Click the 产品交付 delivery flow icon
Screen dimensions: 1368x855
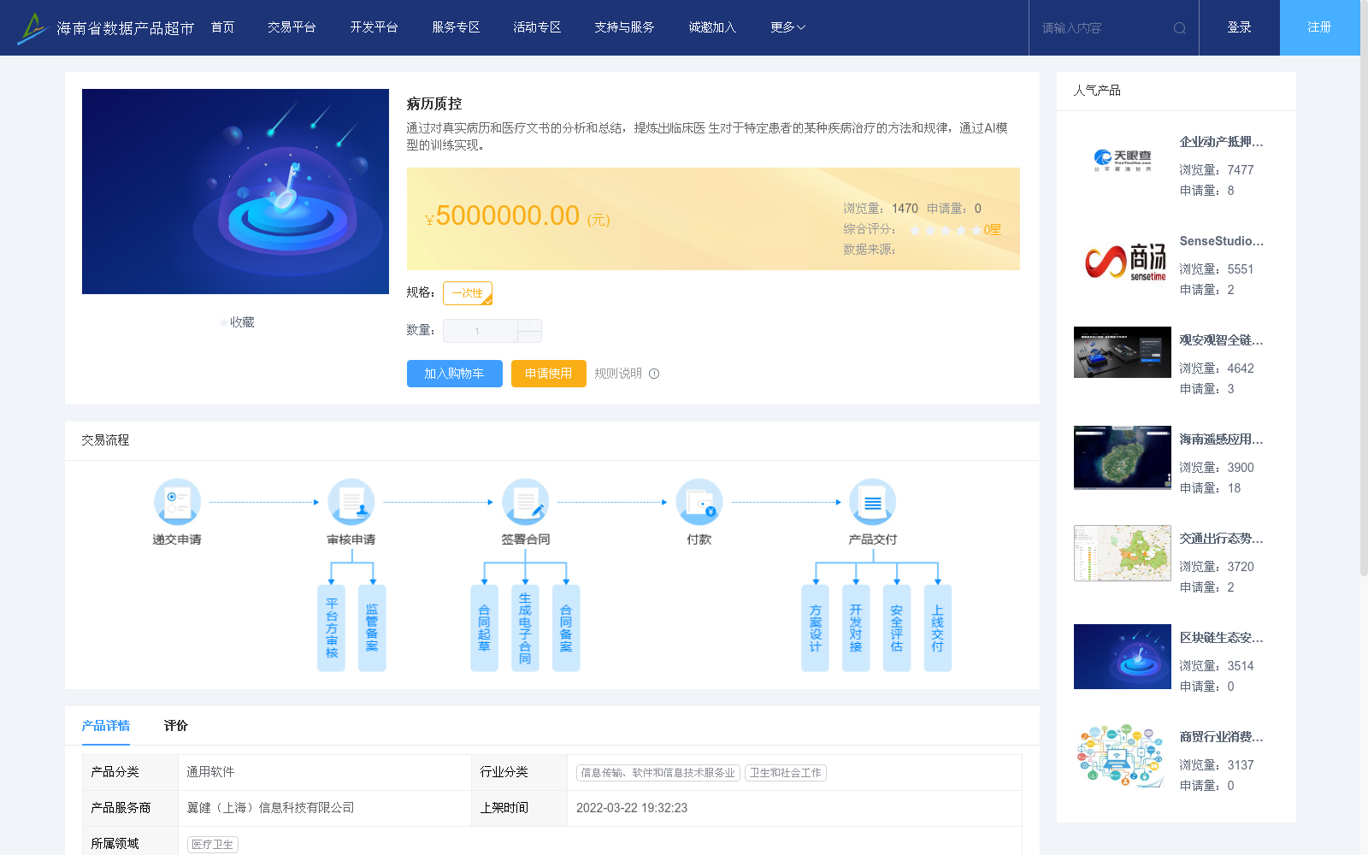tap(872, 502)
